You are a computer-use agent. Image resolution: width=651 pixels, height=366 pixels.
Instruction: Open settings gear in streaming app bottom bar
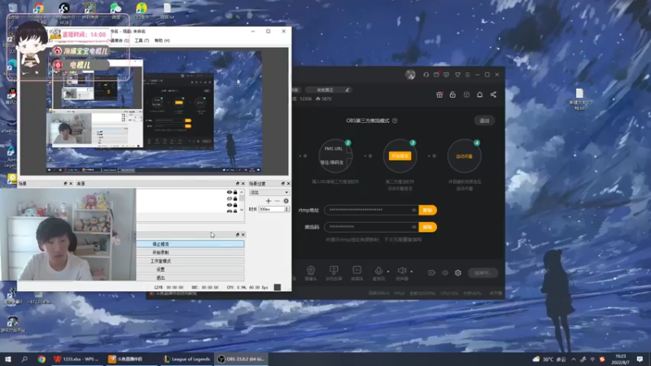tap(458, 272)
